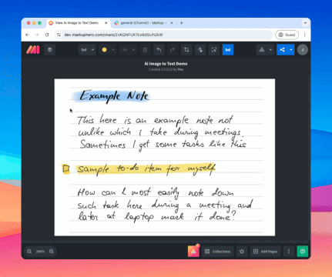
Task: Go back in the browser
Action: point(27,35)
